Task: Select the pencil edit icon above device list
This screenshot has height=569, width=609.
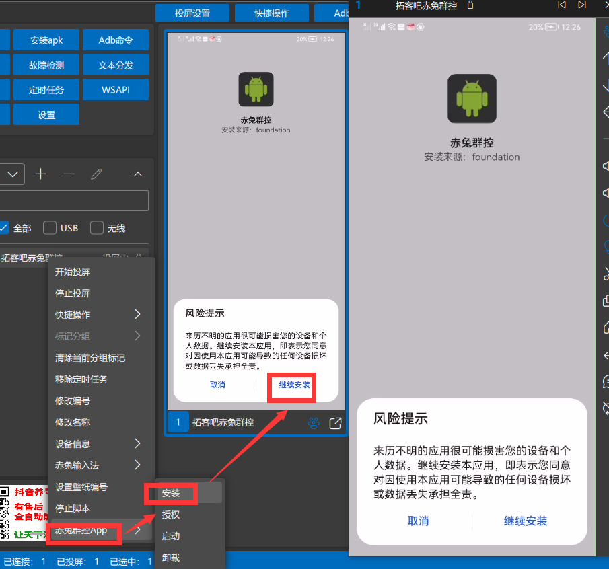Action: pyautogui.click(x=96, y=174)
